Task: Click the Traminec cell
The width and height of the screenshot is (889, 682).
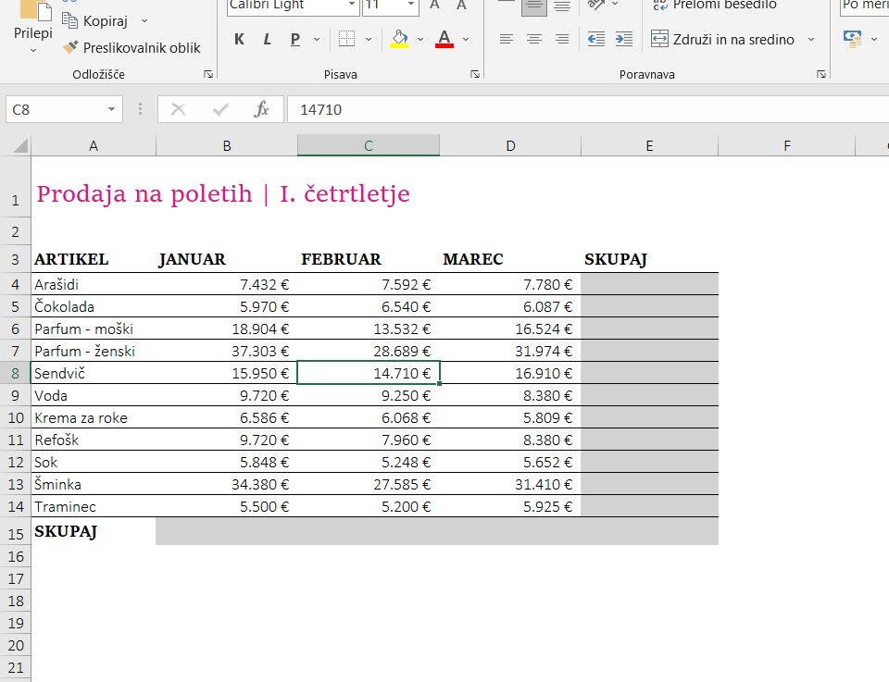Action: [x=94, y=506]
